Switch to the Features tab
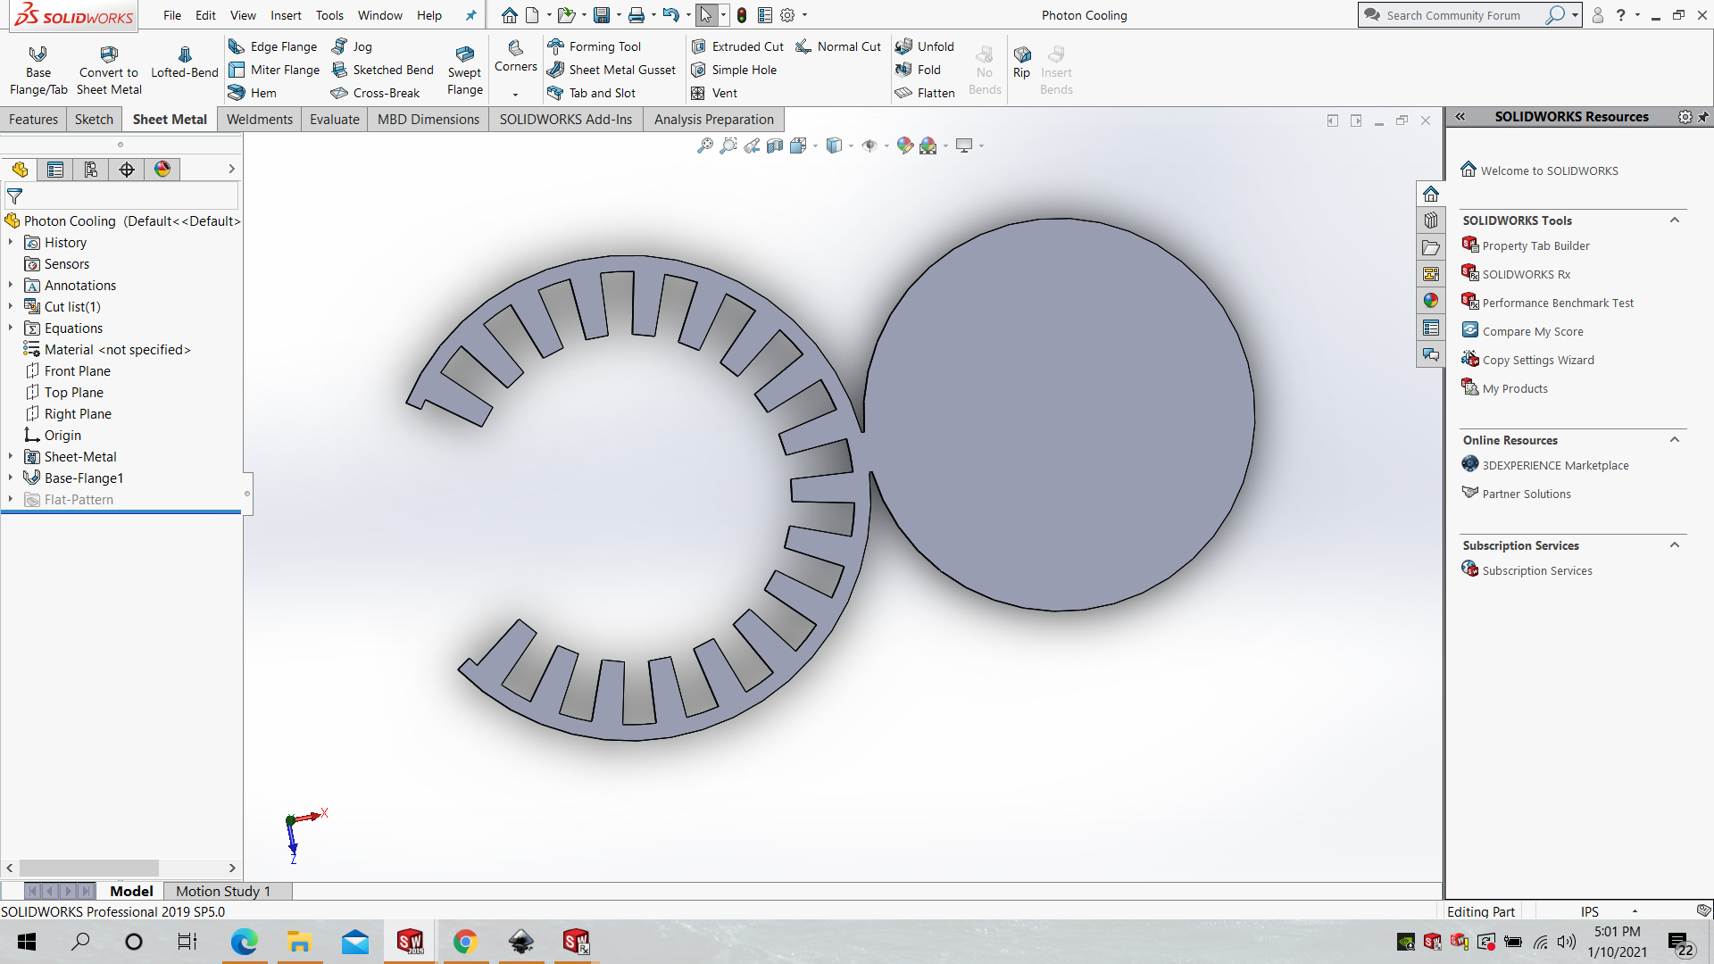Image resolution: width=1714 pixels, height=964 pixels. click(x=33, y=119)
